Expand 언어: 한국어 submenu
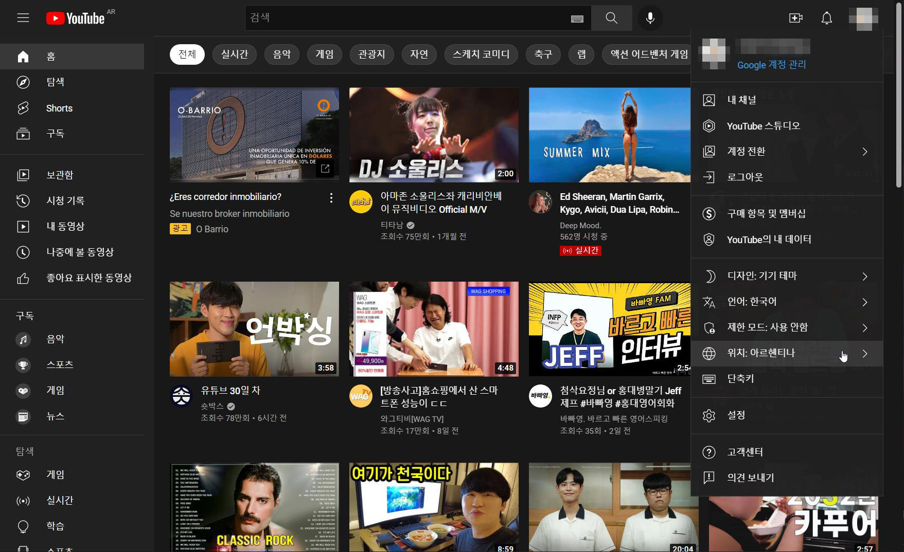The width and height of the screenshot is (904, 552). click(x=787, y=302)
